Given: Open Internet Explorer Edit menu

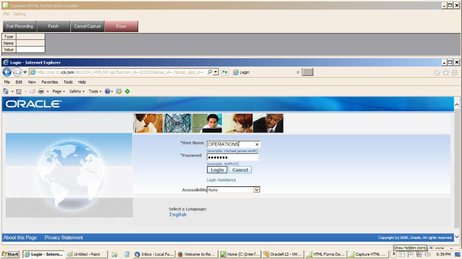Looking at the screenshot, I should pos(19,82).
